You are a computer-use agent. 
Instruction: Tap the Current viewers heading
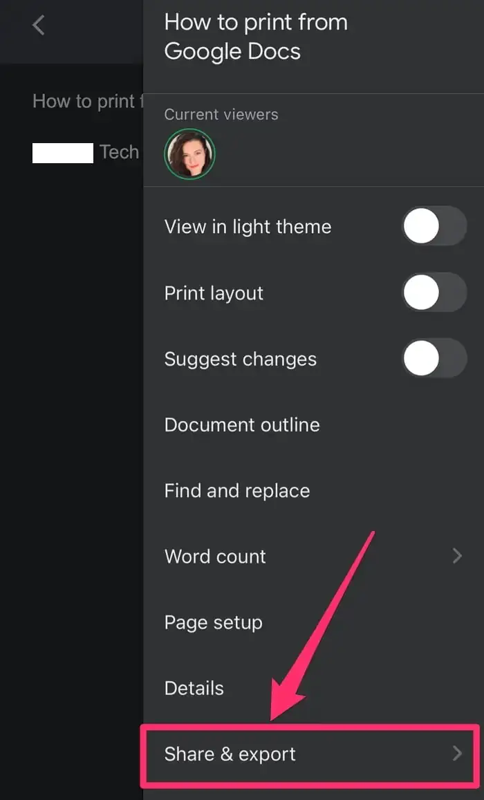[x=221, y=114]
